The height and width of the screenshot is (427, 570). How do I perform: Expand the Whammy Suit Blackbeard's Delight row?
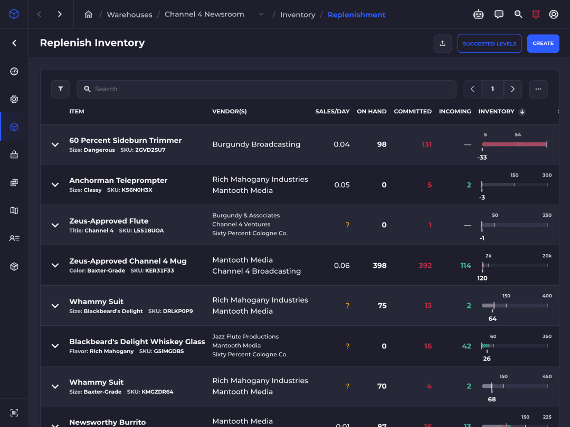(55, 306)
